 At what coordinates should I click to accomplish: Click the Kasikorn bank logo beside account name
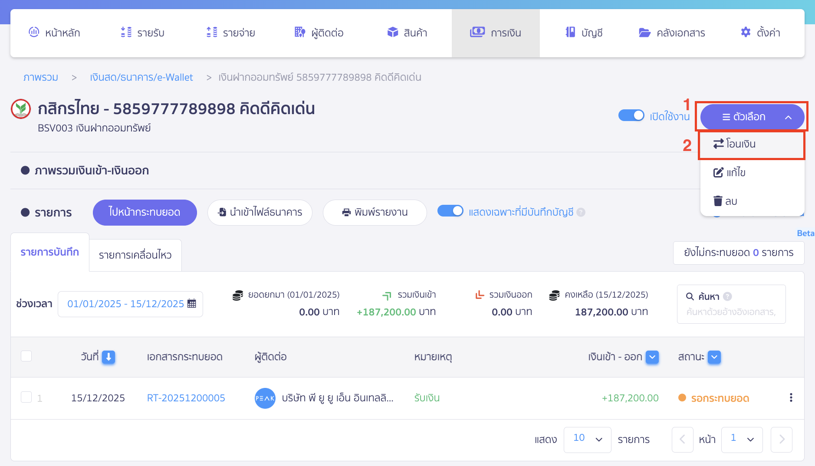[x=20, y=109]
